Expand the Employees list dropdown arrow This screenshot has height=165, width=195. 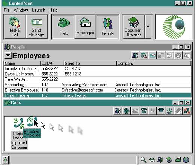point(8,55)
